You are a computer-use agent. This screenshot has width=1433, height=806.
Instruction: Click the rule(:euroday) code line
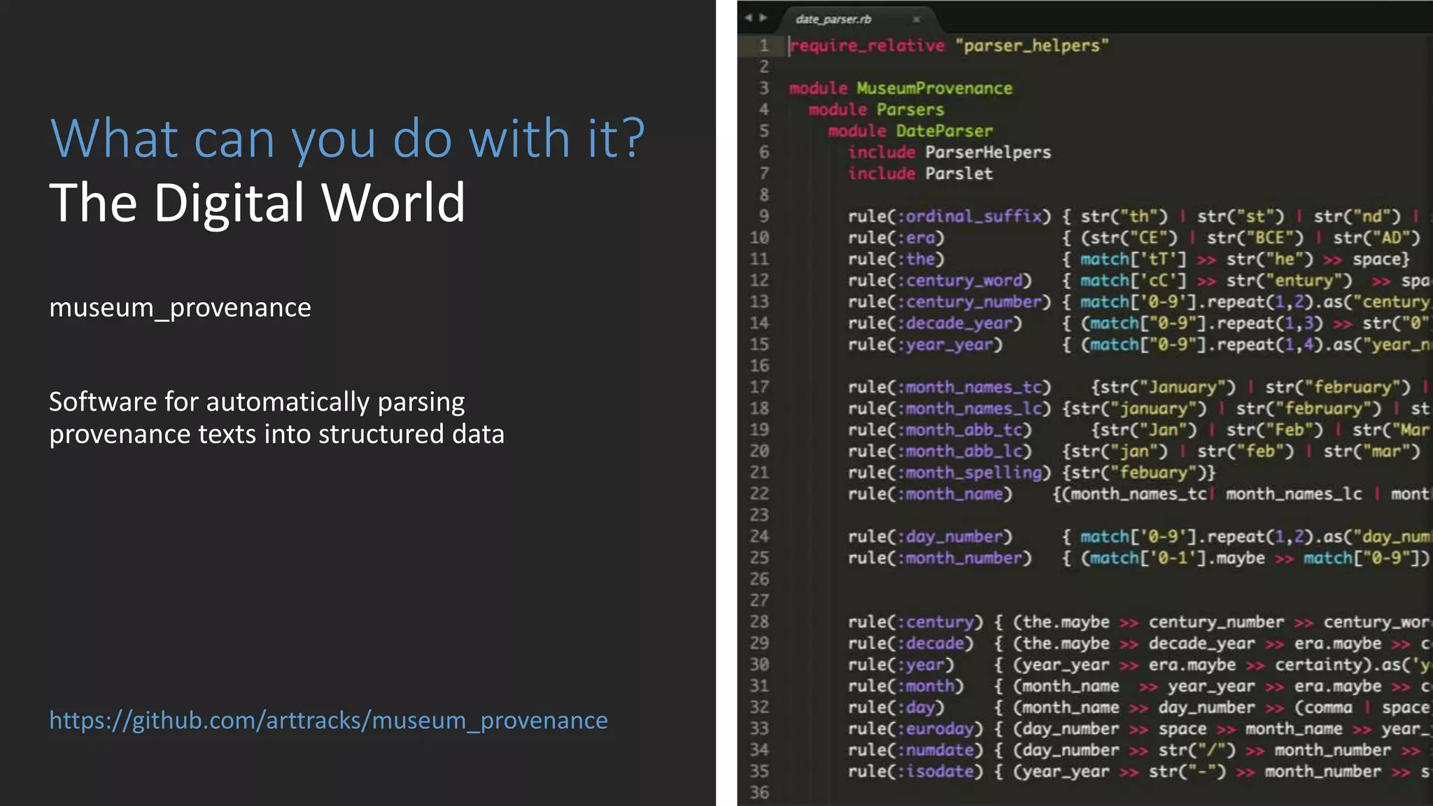[x=1140, y=728]
